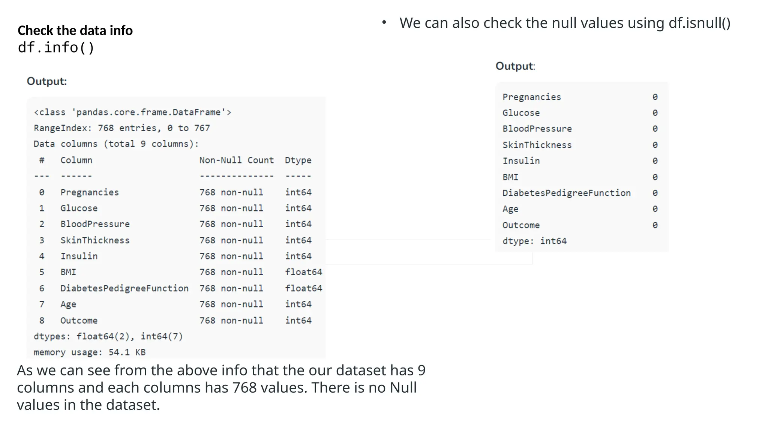Click DiabetesPedigreeFunction in the info table

pyautogui.click(x=124, y=288)
